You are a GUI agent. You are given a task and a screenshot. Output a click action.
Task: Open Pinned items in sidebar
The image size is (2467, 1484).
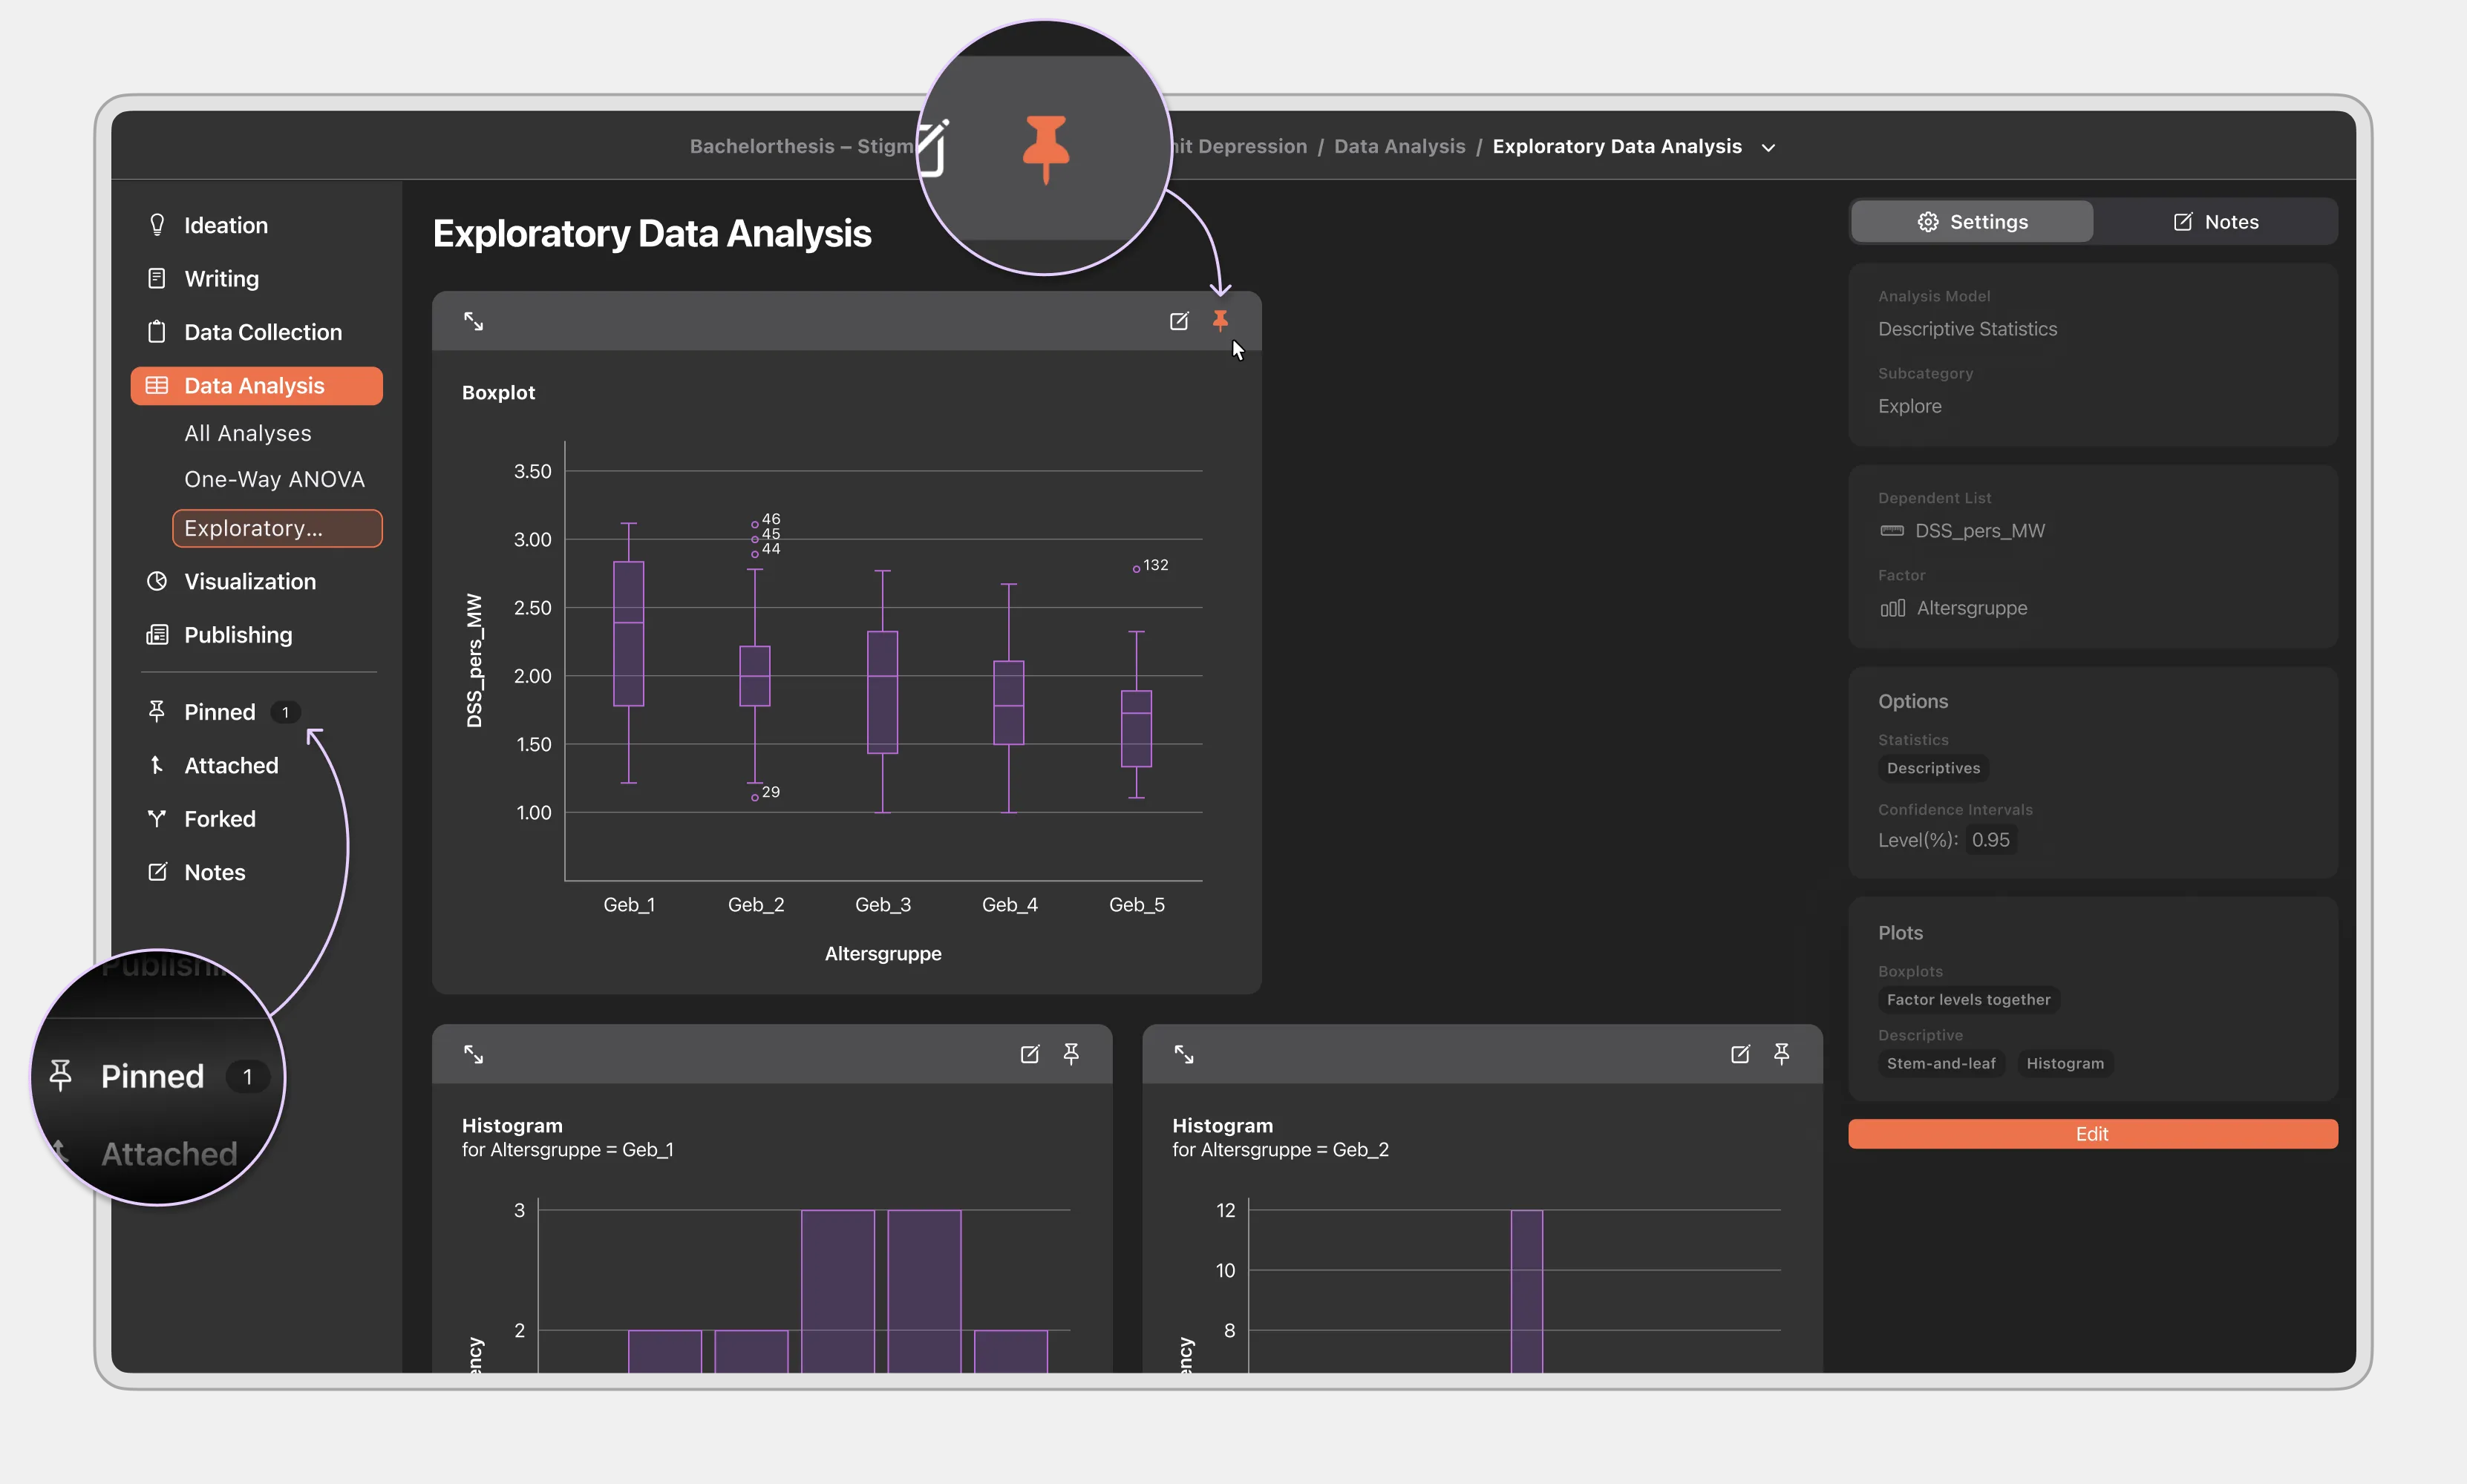tap(220, 712)
